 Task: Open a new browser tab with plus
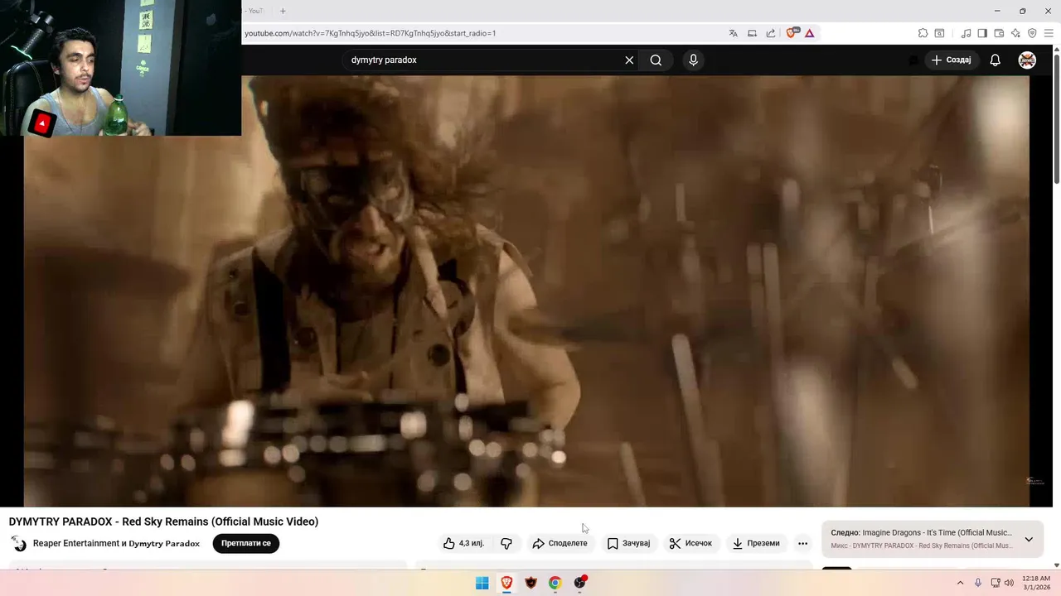[x=283, y=11]
